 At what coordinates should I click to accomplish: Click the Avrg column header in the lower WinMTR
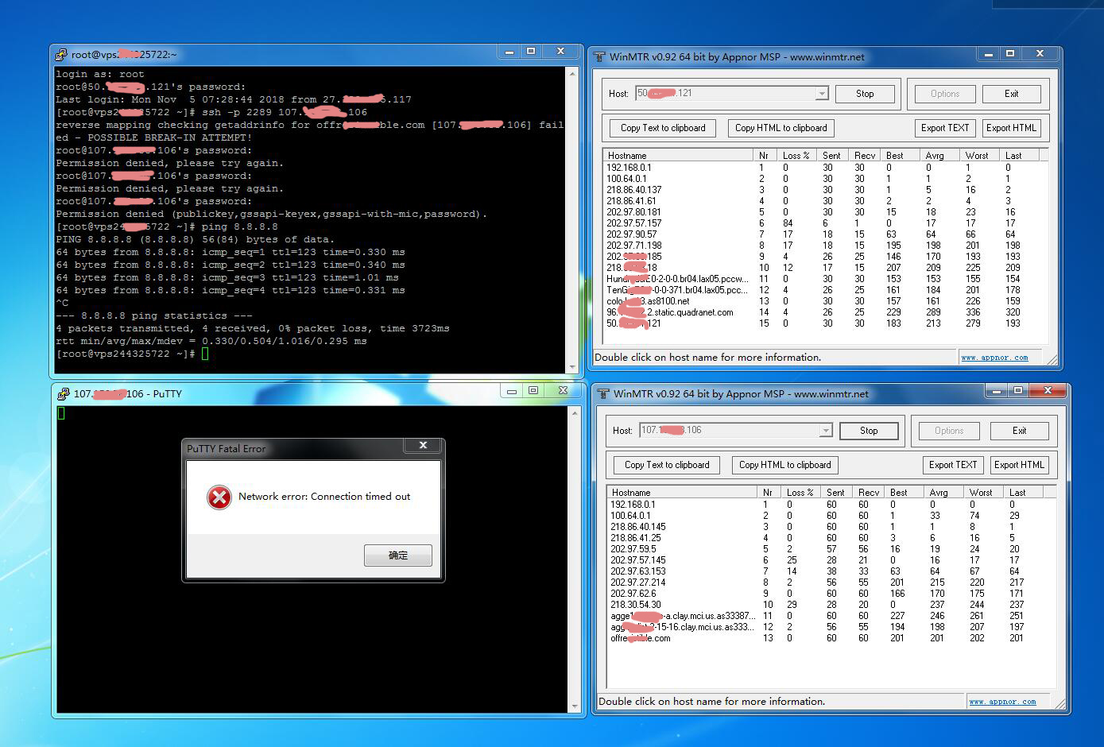945,493
